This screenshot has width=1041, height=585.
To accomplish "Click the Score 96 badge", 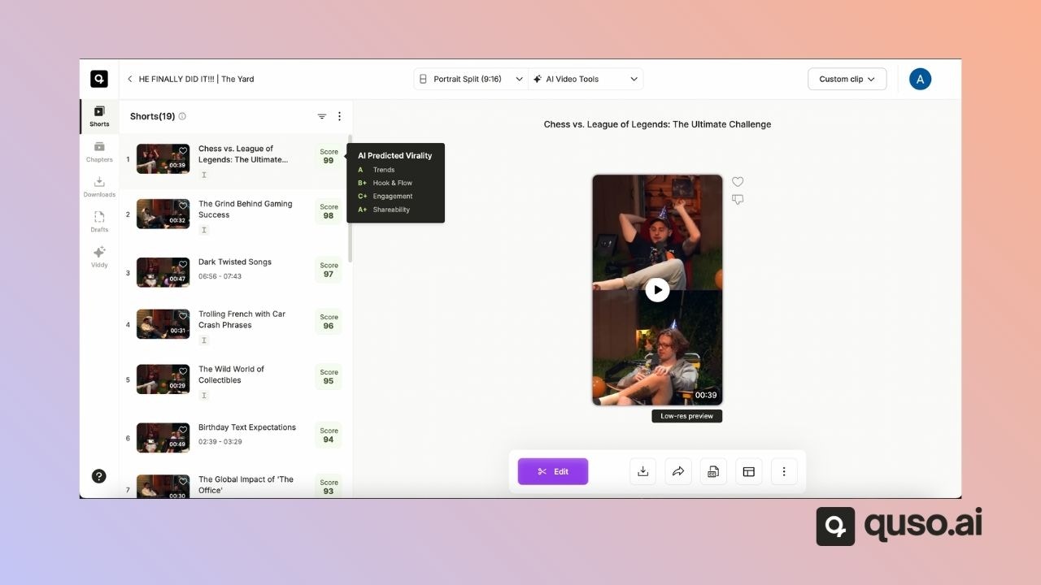I will click(329, 322).
